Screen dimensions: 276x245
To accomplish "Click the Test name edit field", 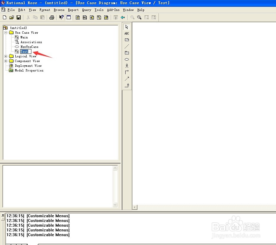I will pyautogui.click(x=26, y=51).
